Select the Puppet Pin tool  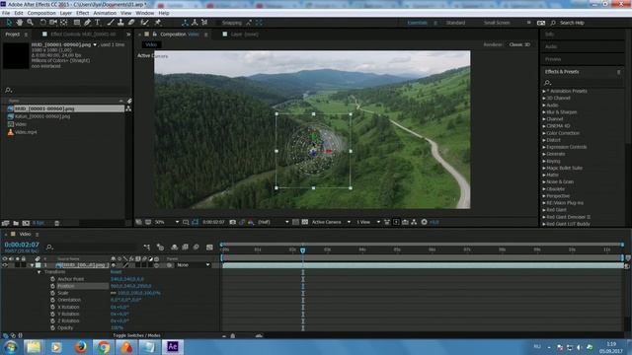click(x=158, y=23)
